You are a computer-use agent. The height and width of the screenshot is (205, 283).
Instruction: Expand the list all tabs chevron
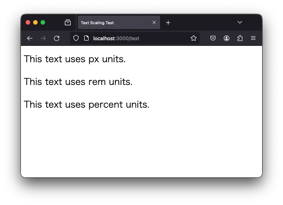240,22
